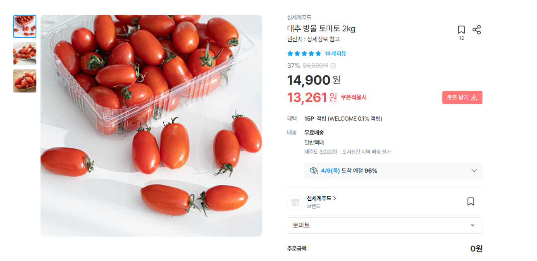Click the share icon
The height and width of the screenshot is (261, 537).
pyautogui.click(x=477, y=30)
